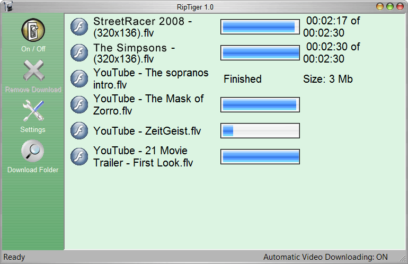Click the Flash icon for Mask of Zorro
Viewport: 408px width, 264px height.
79,104
